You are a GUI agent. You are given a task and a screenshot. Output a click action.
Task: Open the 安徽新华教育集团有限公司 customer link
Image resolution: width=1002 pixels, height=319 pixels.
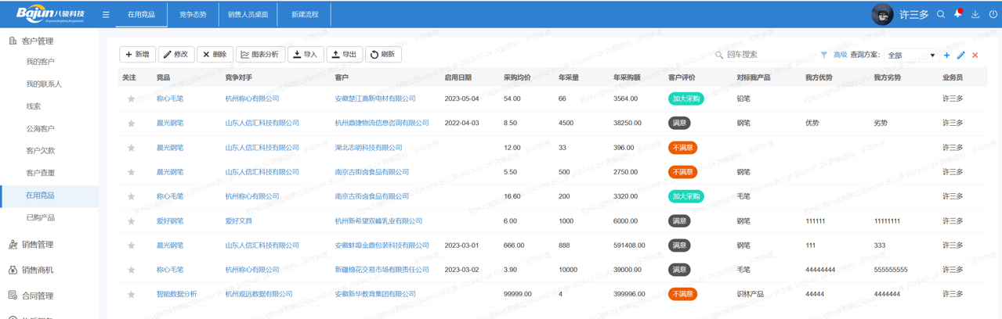(374, 294)
